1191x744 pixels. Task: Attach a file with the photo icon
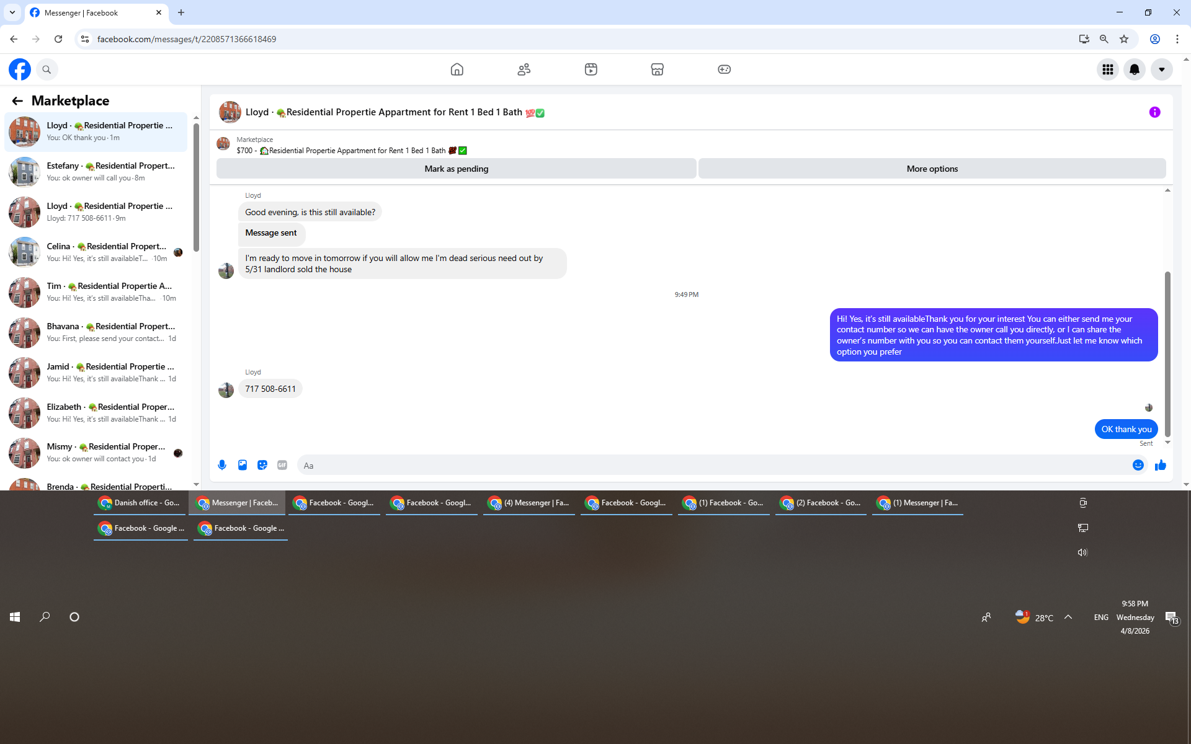point(243,465)
